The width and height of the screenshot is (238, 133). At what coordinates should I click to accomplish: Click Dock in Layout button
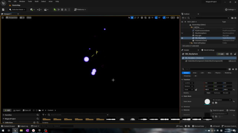217,110
